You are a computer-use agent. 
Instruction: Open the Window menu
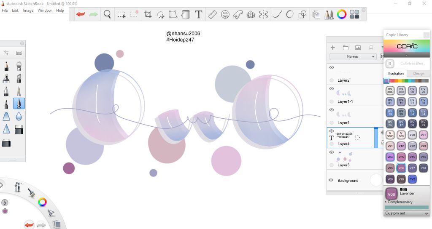(x=45, y=11)
